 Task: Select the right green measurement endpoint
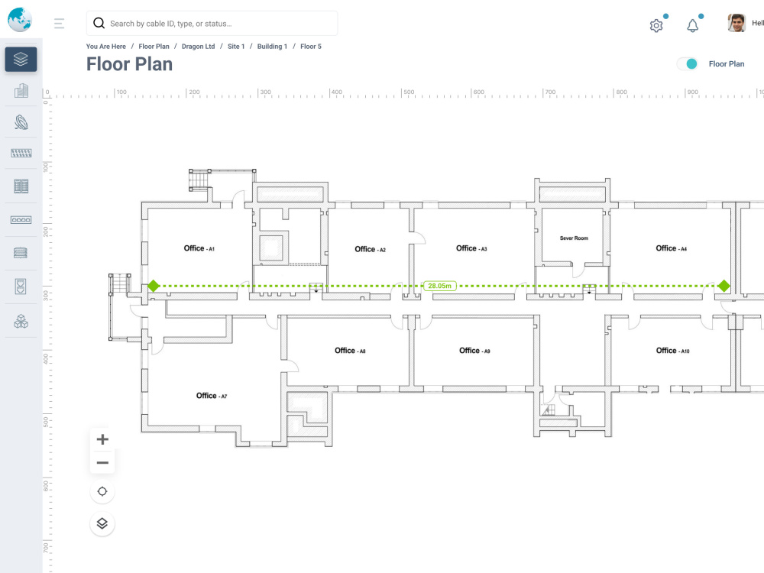click(724, 286)
